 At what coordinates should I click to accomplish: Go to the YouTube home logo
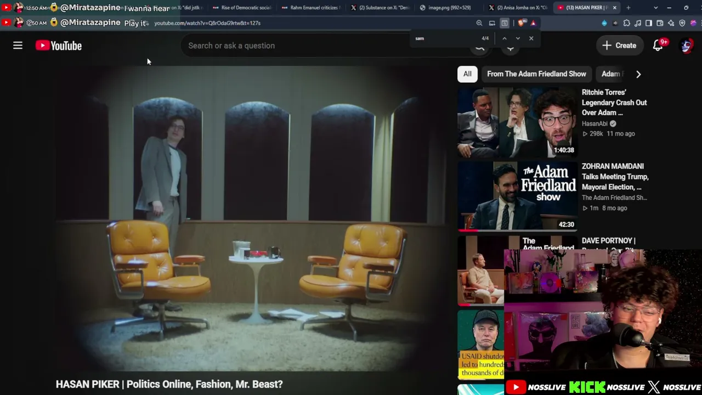coord(59,46)
